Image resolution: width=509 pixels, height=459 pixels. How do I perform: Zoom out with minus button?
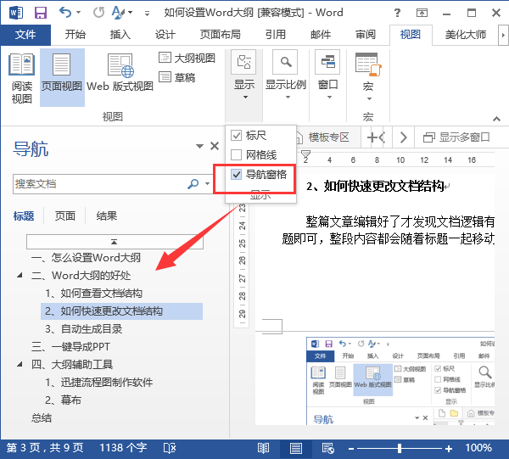point(351,449)
